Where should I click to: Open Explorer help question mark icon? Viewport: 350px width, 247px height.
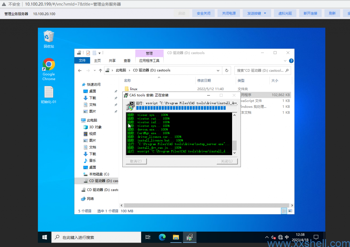tap(291, 61)
